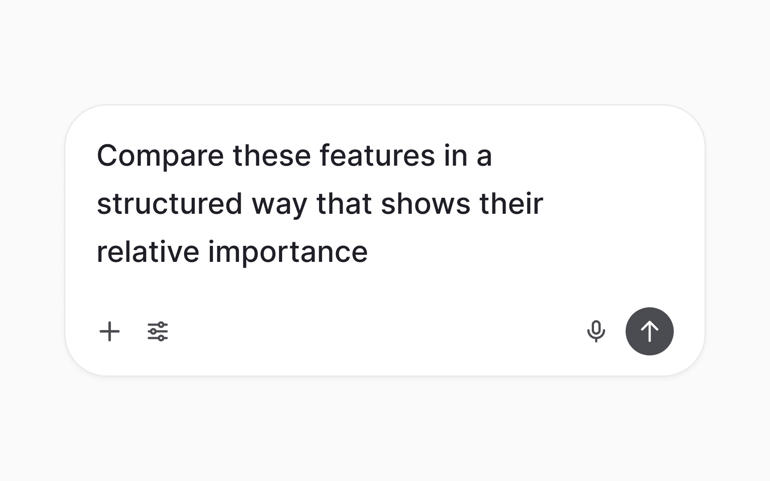Click the upward arrow send icon
Image resolution: width=770 pixels, height=481 pixels.
coord(650,331)
